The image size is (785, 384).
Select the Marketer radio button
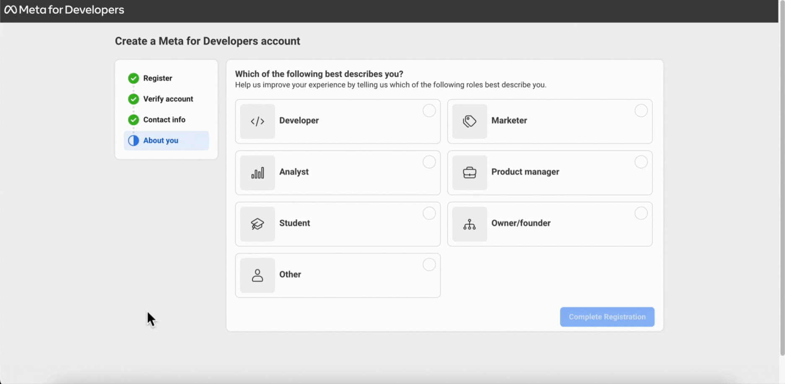641,111
